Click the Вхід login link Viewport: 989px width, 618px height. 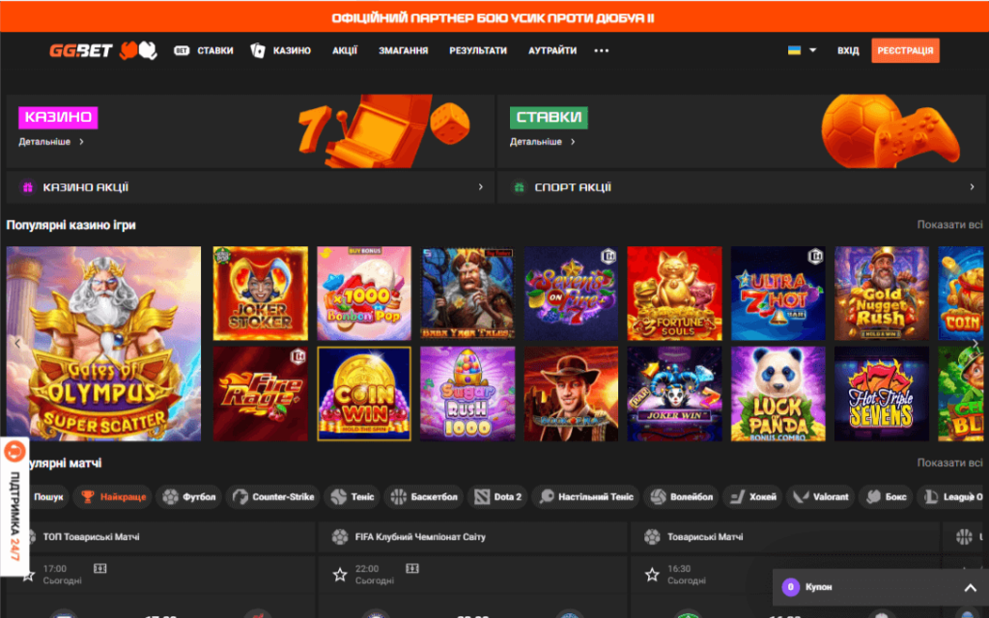(x=848, y=50)
